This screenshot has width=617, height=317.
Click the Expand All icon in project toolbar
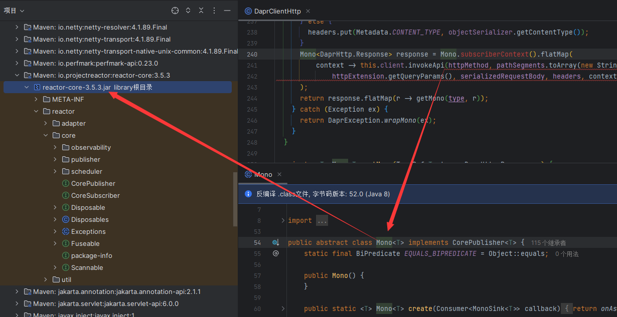(188, 10)
